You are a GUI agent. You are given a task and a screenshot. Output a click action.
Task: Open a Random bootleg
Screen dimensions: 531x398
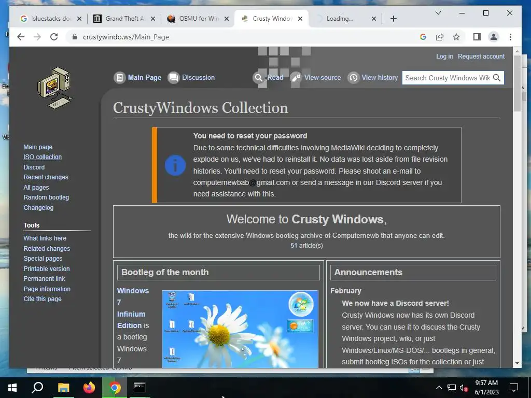(46, 197)
